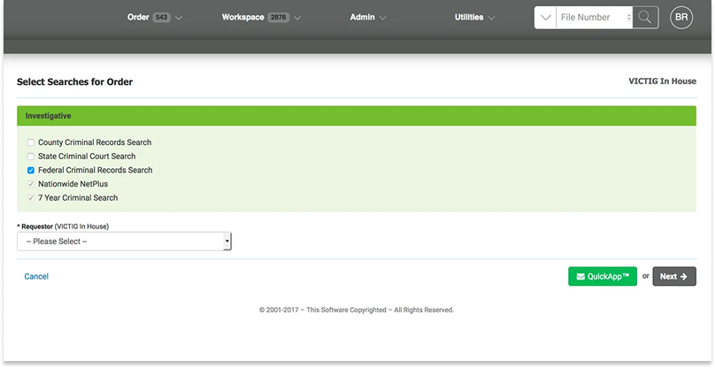The height and width of the screenshot is (368, 715).
Task: Check County Criminal Records Search
Action: point(31,142)
